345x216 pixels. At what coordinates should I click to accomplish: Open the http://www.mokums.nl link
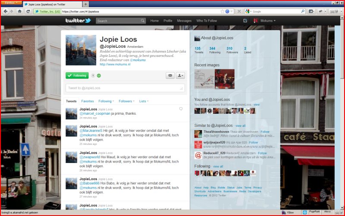pos(115,64)
